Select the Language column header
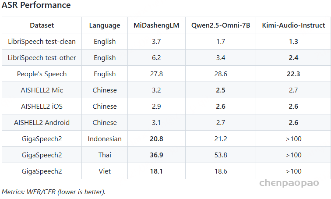Image resolution: width=331 pixels, height=199 pixels. [105, 25]
